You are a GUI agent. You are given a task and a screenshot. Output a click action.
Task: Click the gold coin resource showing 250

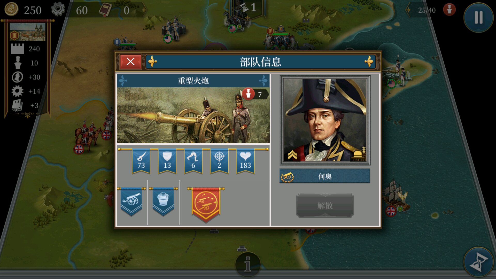(23, 10)
